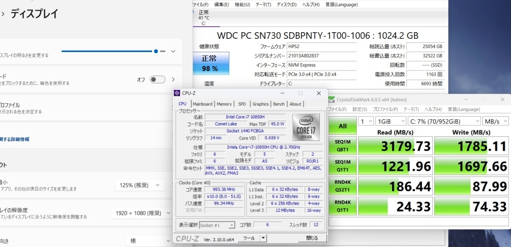Click the CPU-Z app icon in title bar
The height and width of the screenshot is (247, 511).
click(177, 93)
